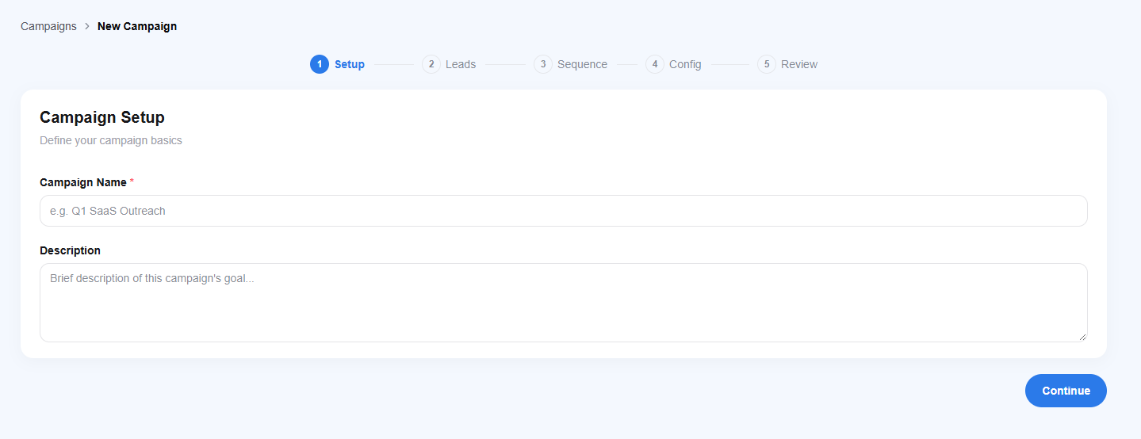Screen dimensions: 1141x439
Task: Click step 5 circle icon
Action: (767, 64)
